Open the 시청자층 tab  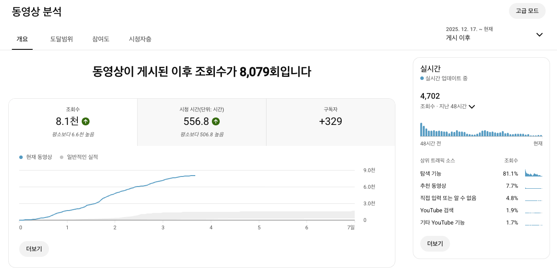tap(140, 39)
